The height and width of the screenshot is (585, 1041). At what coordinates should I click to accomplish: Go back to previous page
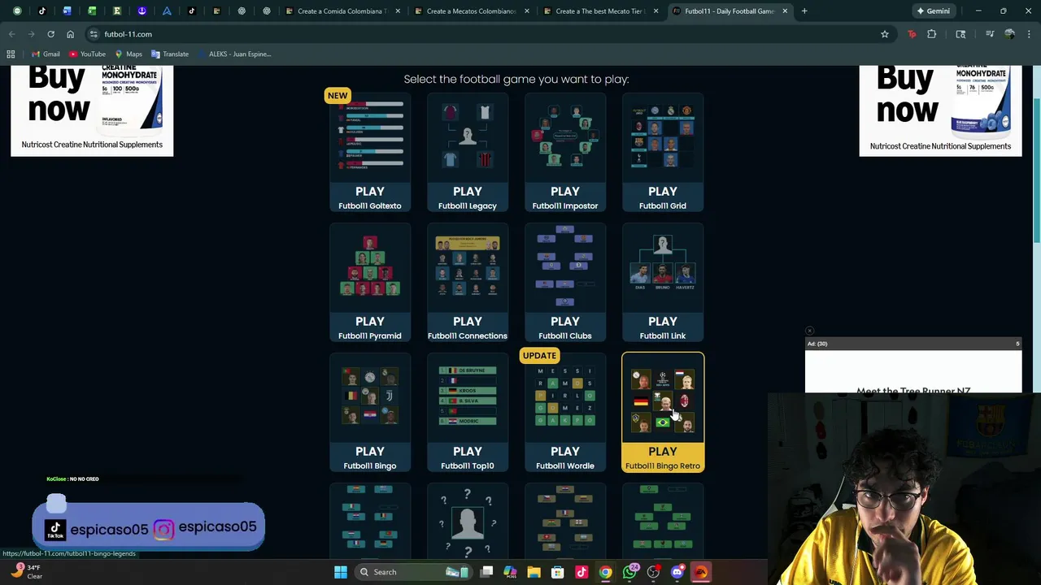(11, 34)
